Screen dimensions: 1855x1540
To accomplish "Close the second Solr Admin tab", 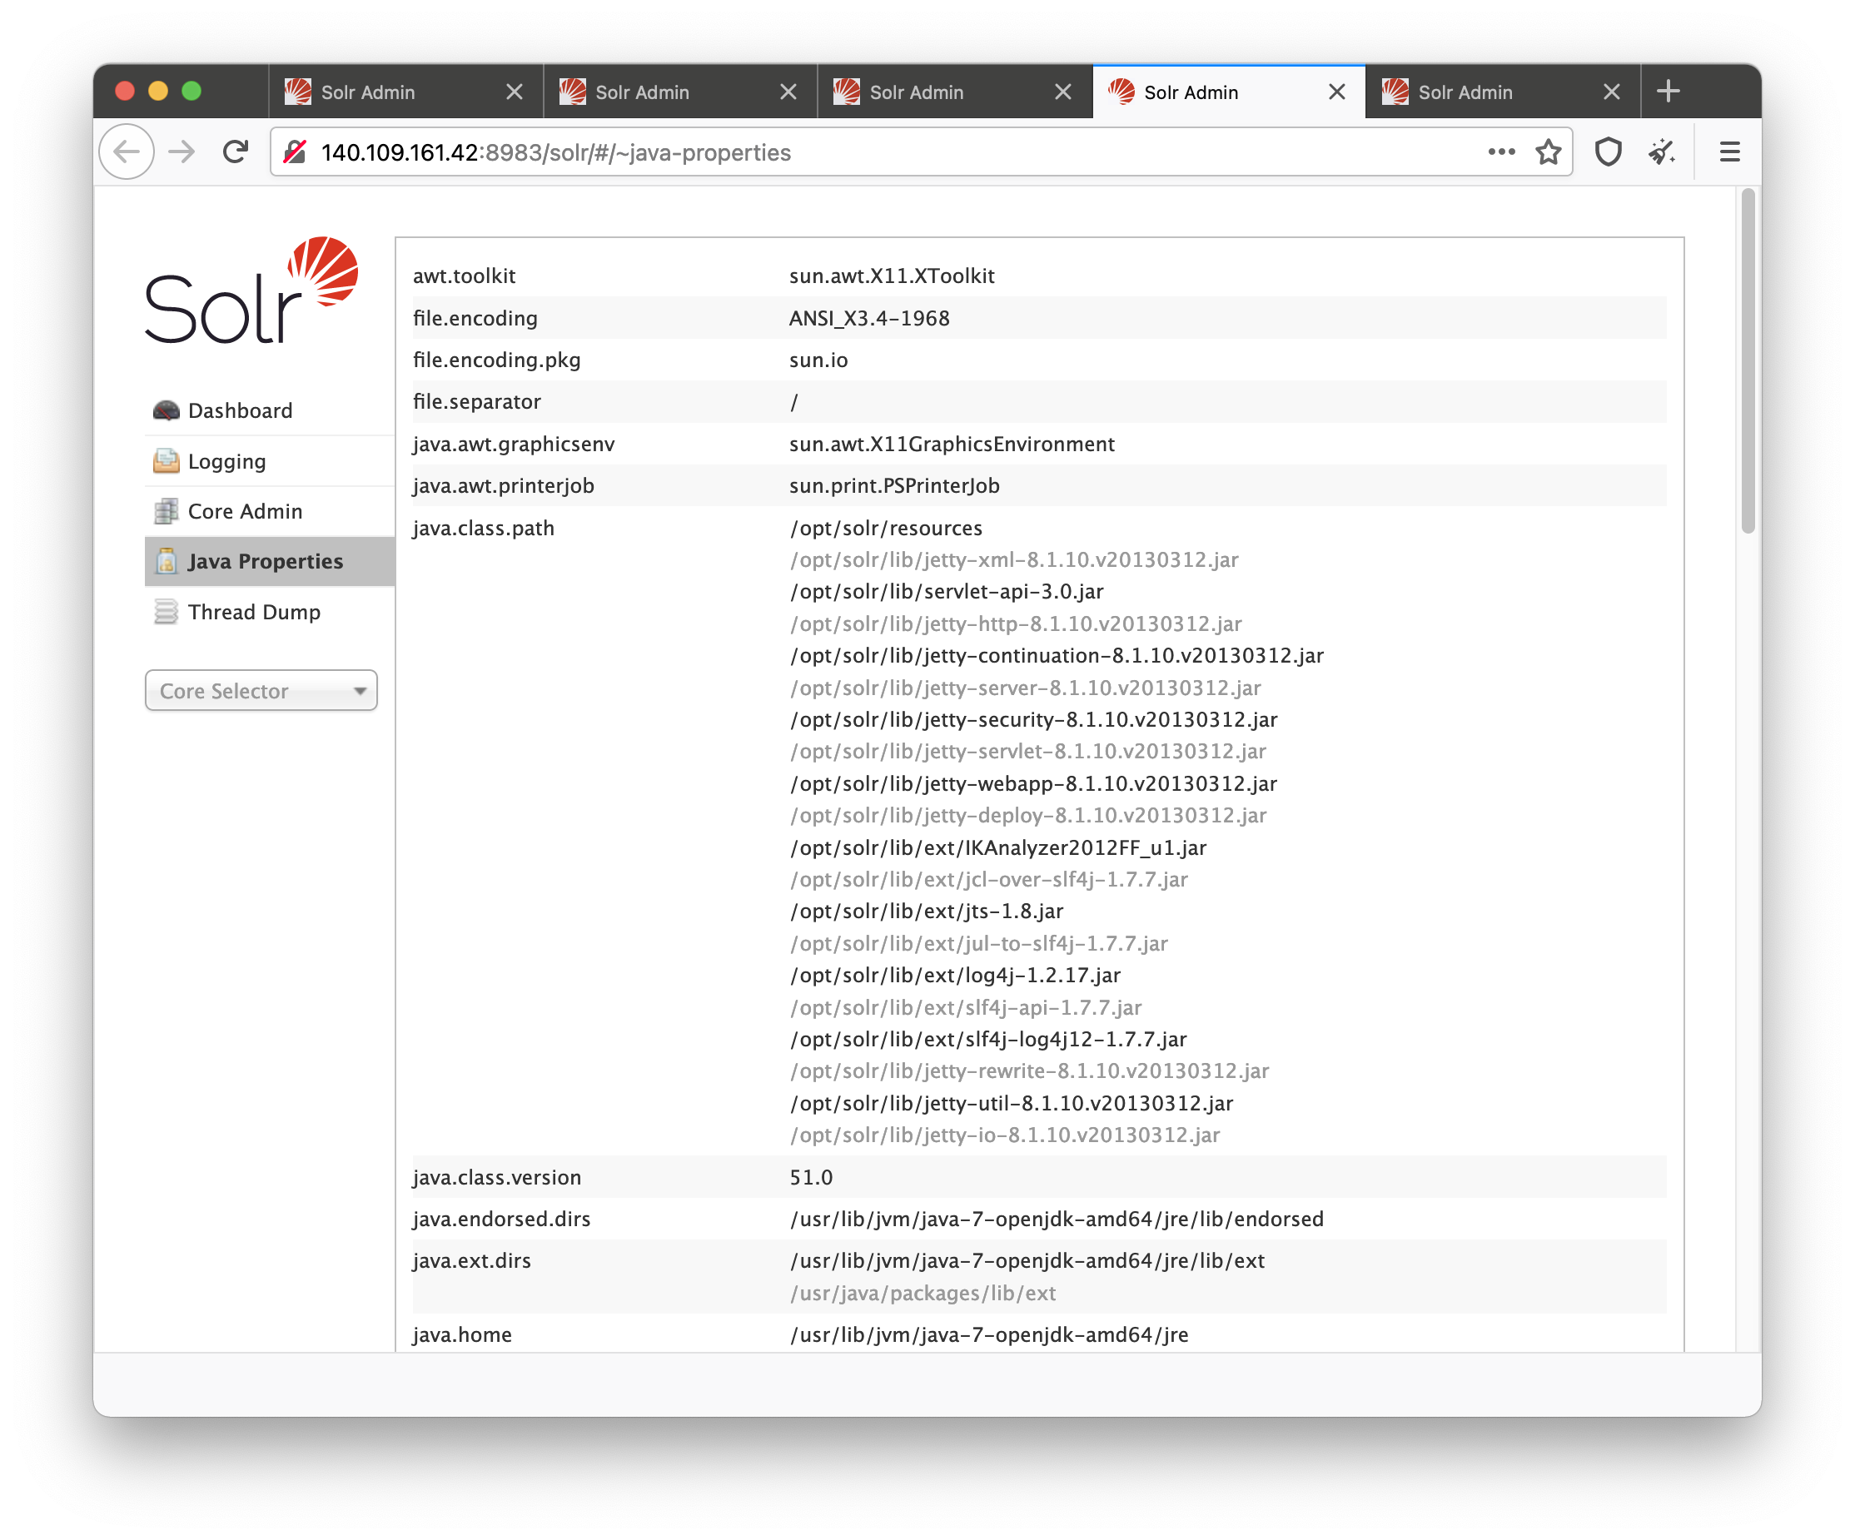I will [788, 92].
